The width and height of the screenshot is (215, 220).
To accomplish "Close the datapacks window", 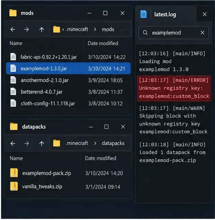I will 123,127.
